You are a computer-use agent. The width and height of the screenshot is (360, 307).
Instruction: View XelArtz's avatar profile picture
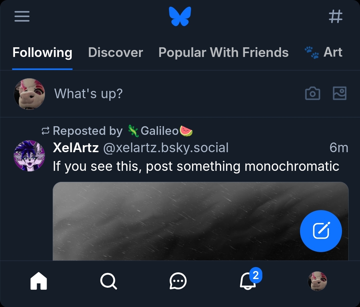point(29,155)
